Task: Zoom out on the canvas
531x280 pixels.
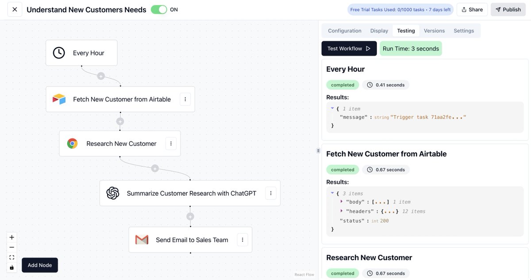Action: click(12, 247)
